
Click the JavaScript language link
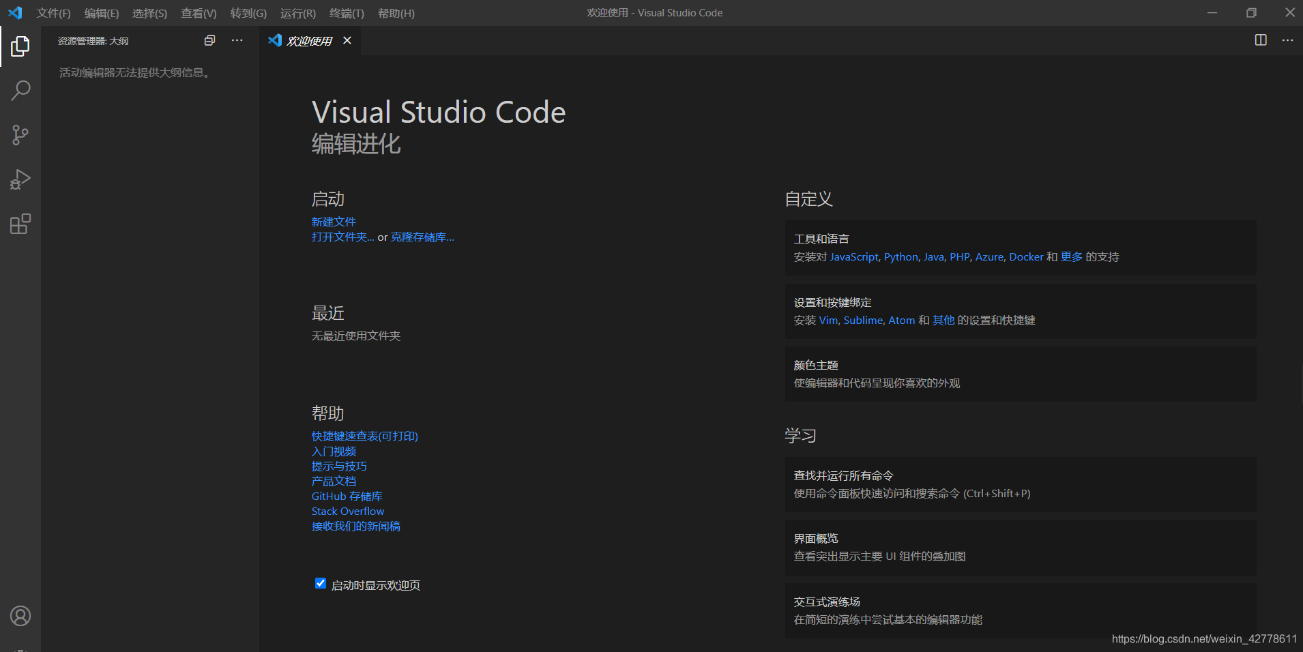pos(854,256)
